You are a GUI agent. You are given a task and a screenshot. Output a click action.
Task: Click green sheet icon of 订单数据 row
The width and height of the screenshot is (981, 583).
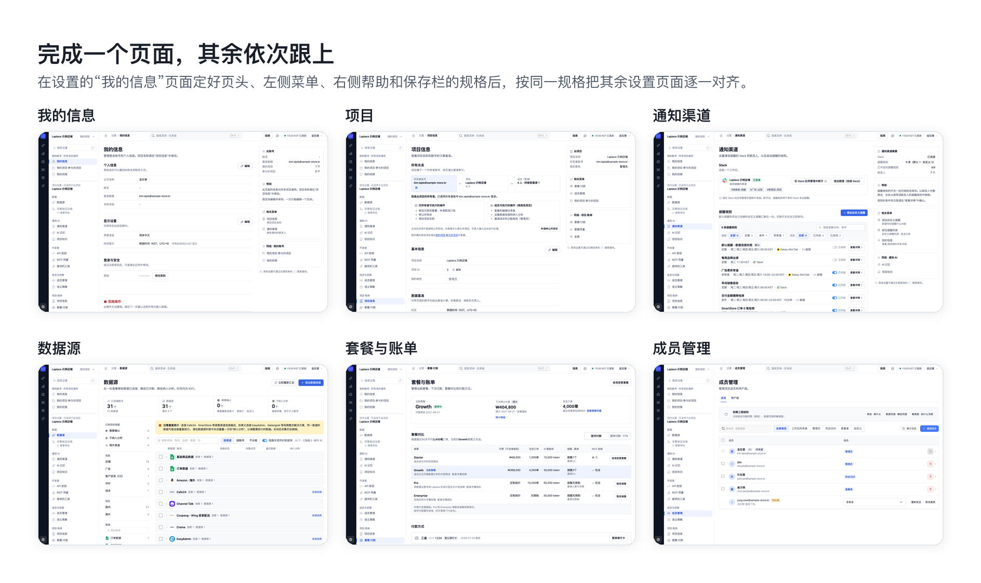[172, 469]
